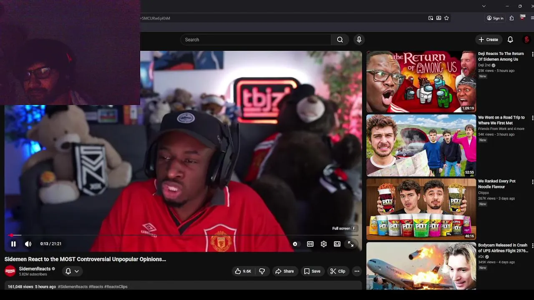Open the Create menu

click(x=489, y=40)
